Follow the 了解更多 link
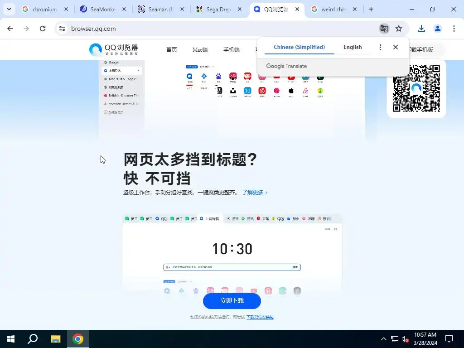 tap(255, 192)
